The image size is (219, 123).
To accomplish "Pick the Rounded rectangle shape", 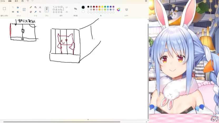I will click(54, 10).
